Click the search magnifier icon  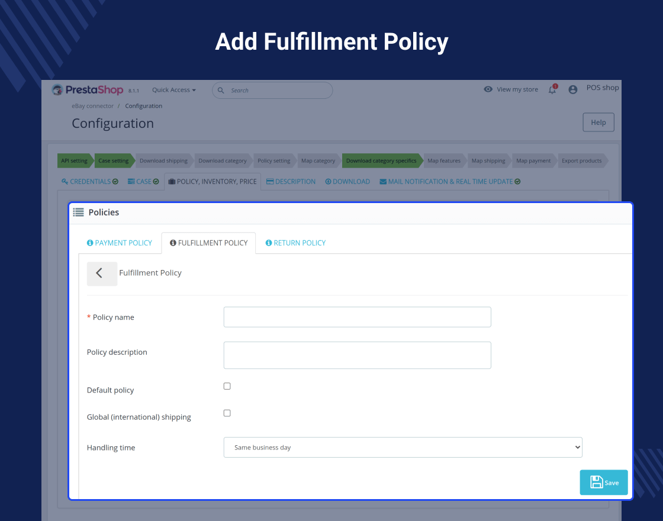[x=221, y=90]
